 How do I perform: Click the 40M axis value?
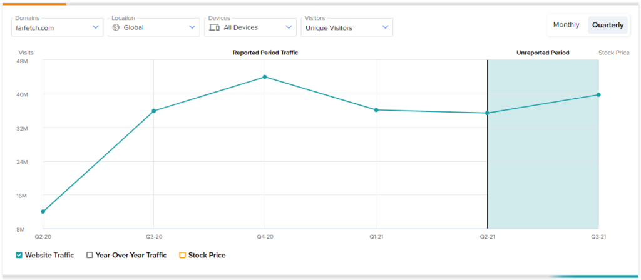(x=22, y=95)
